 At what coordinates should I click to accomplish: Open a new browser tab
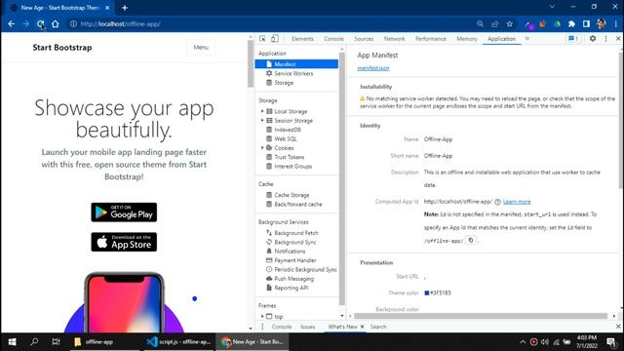125,8
